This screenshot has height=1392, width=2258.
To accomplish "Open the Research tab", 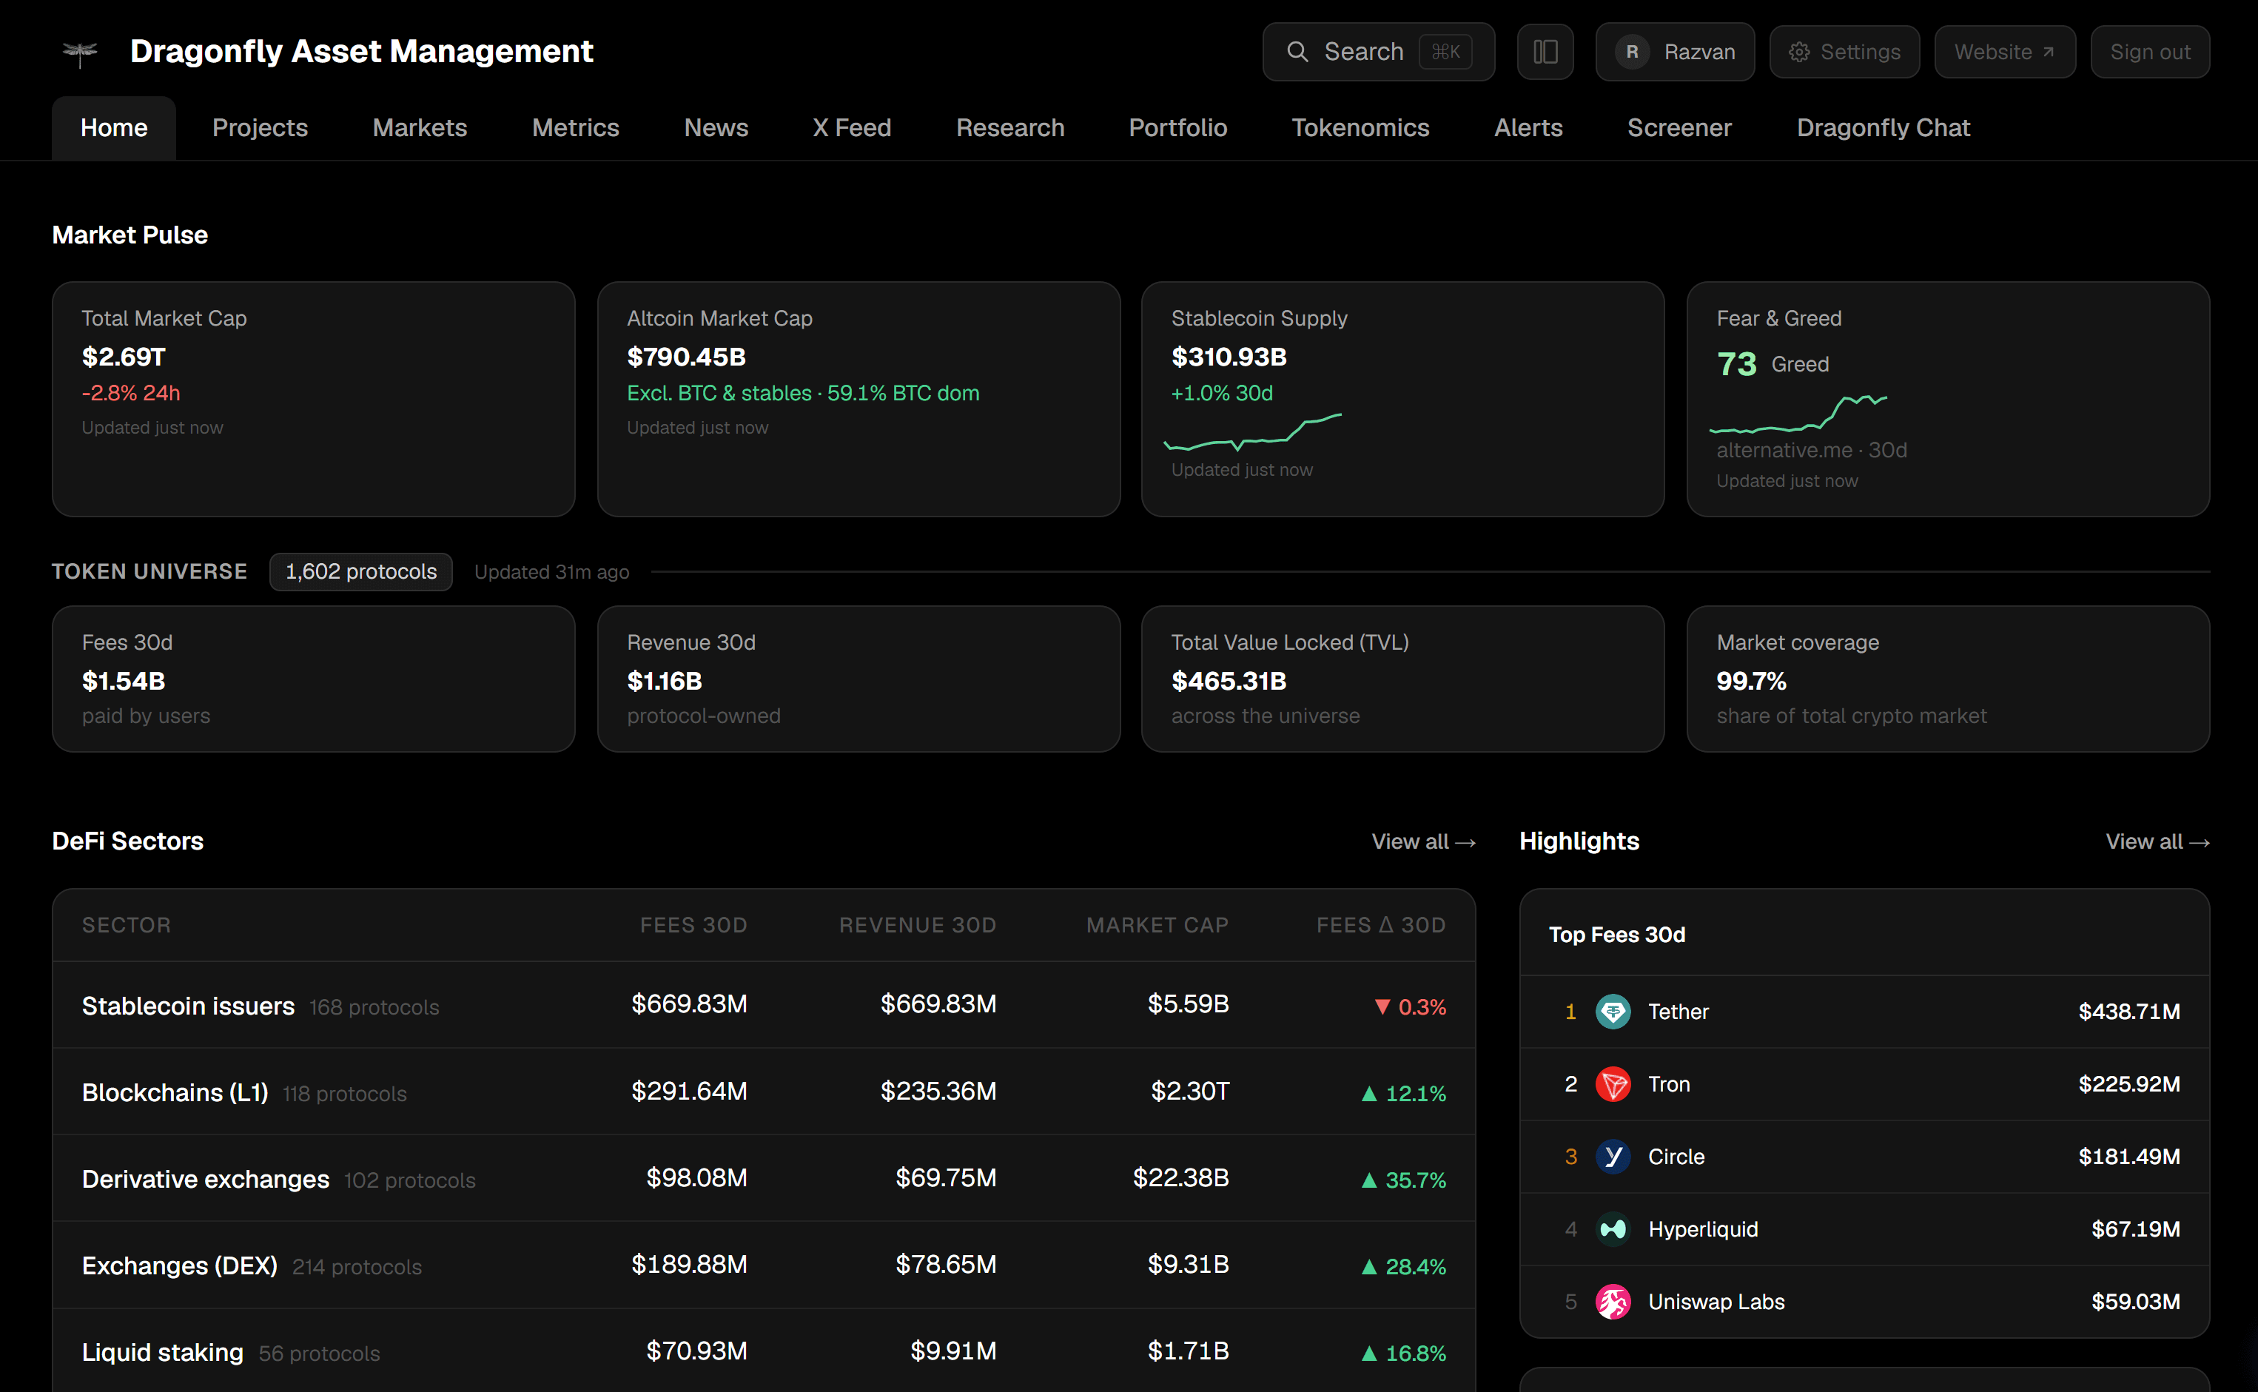I will pyautogui.click(x=1009, y=128).
